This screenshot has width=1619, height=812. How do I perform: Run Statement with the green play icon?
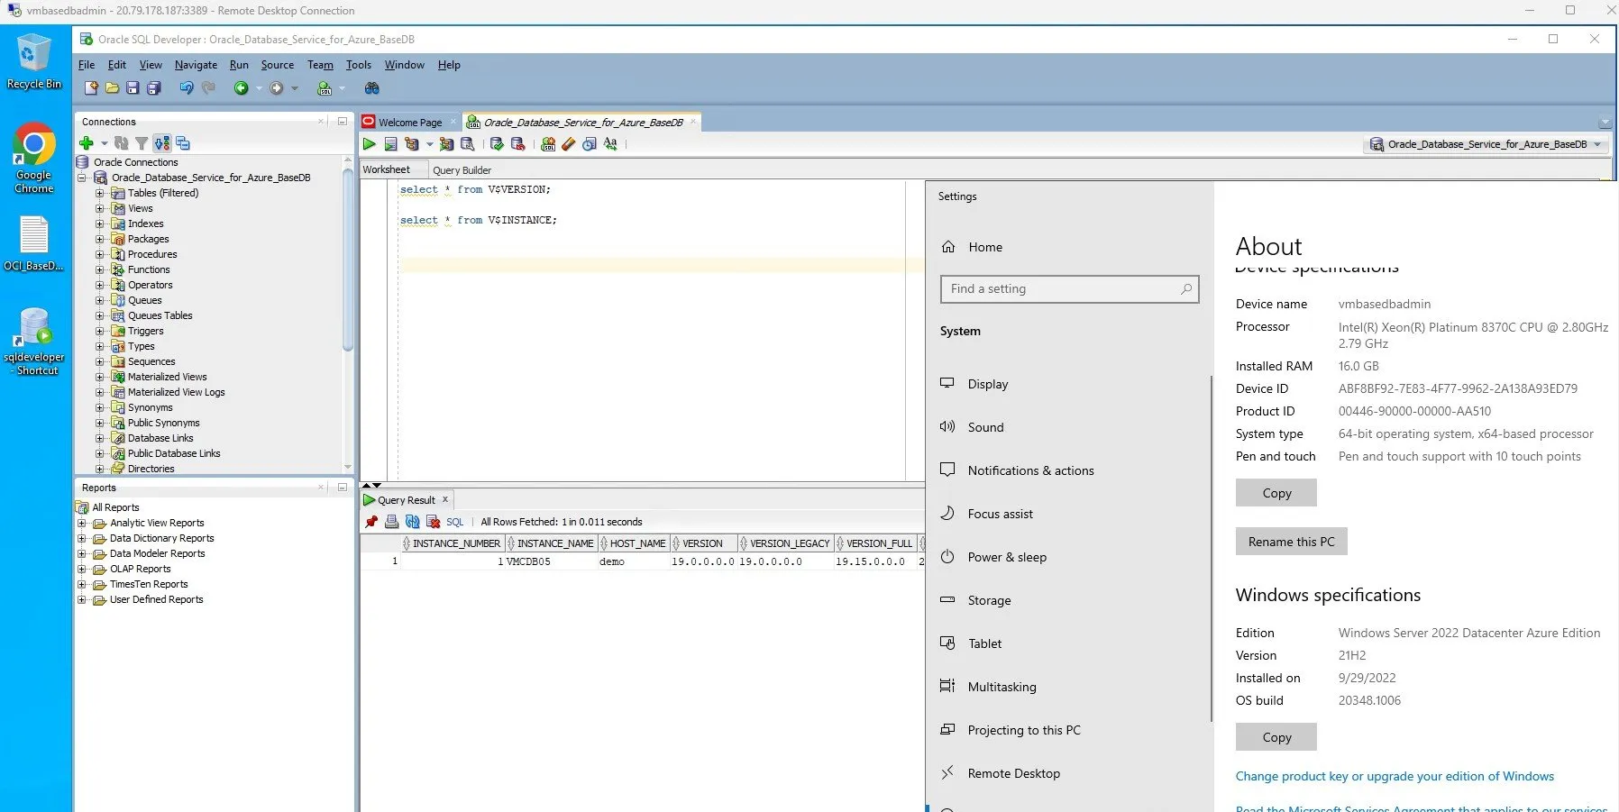click(370, 144)
